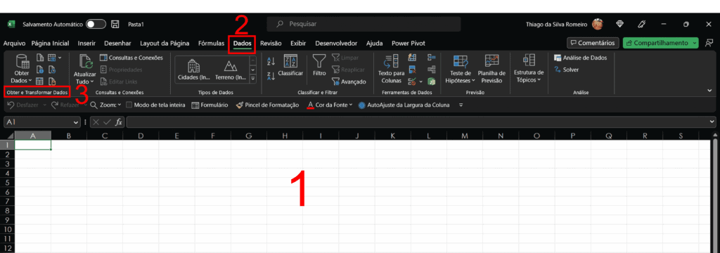Image resolution: width=720 pixels, height=253 pixels.
Task: Select column header D
Action: pos(141,136)
